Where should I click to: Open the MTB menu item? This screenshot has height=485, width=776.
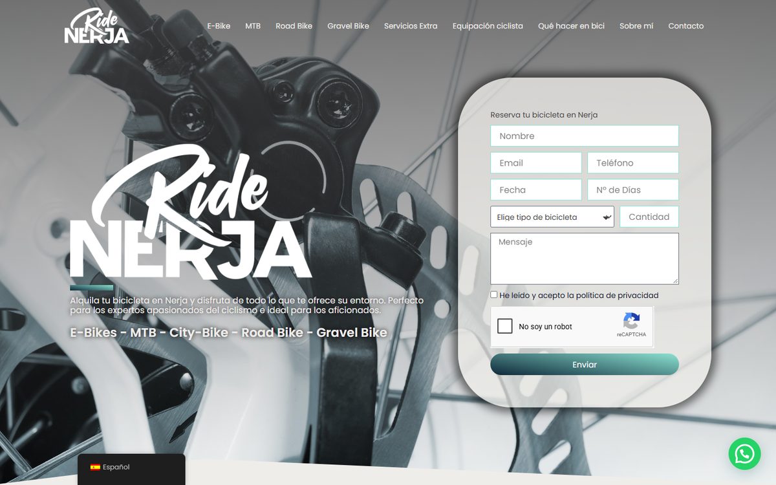[253, 26]
